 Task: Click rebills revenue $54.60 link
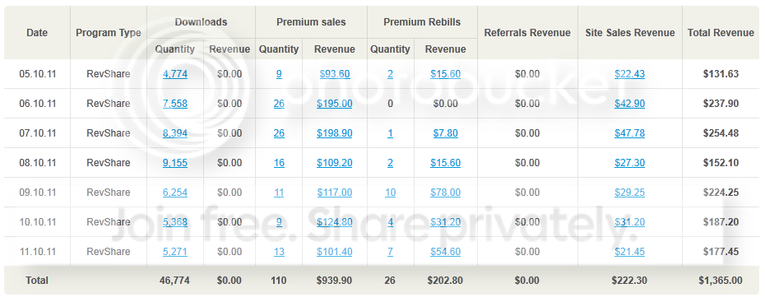click(446, 252)
